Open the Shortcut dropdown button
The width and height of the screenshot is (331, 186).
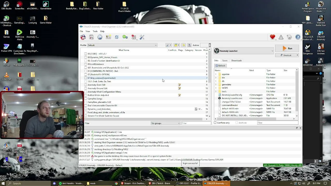click(287, 55)
